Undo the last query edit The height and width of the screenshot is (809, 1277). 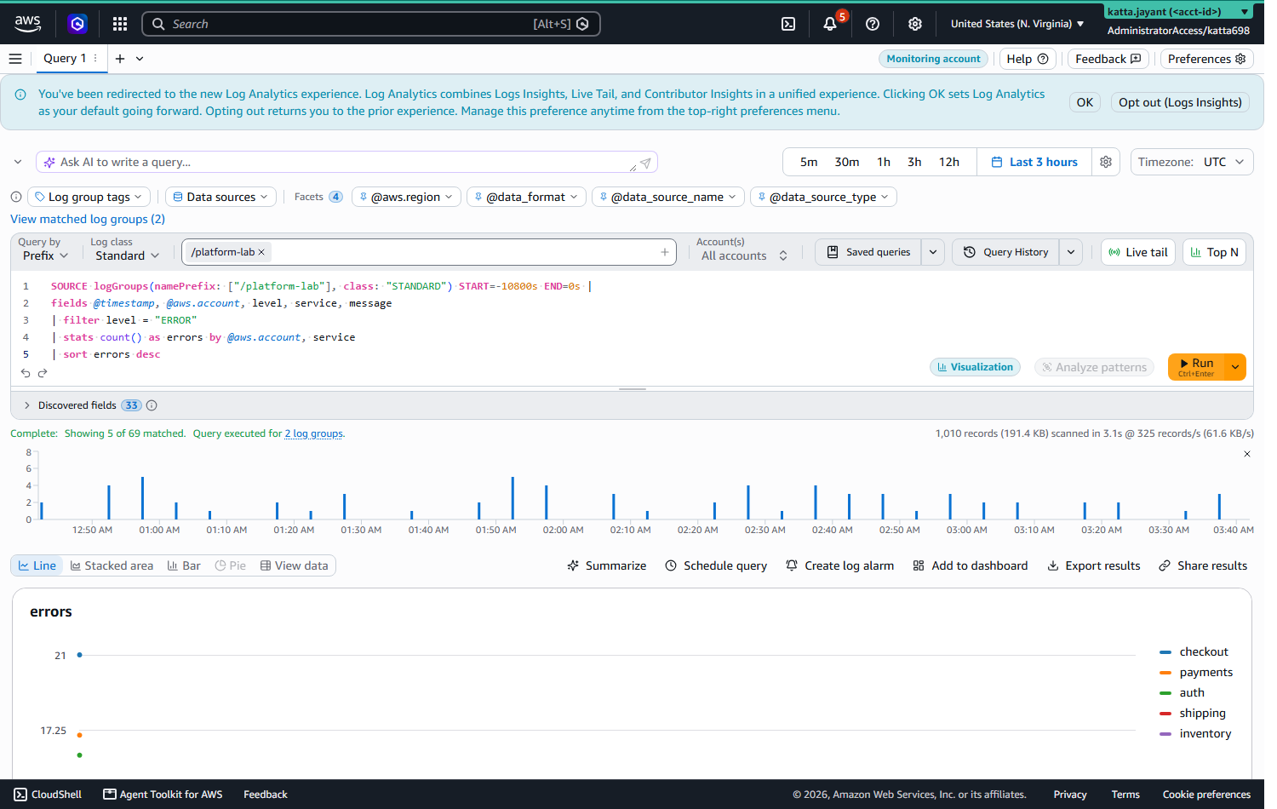(x=26, y=373)
